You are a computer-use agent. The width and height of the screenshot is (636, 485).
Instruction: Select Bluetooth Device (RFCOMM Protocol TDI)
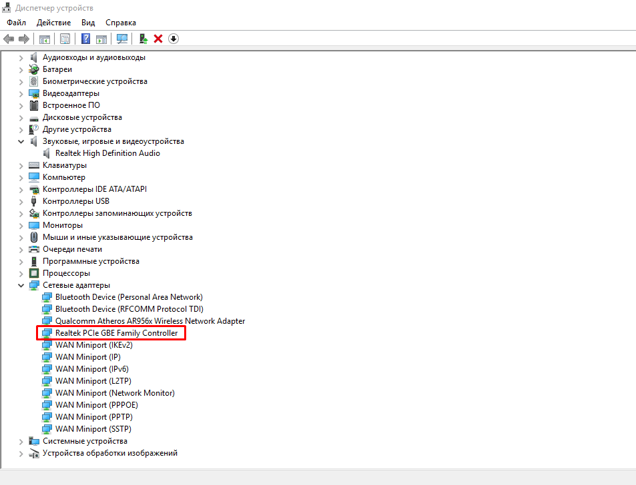tap(129, 309)
